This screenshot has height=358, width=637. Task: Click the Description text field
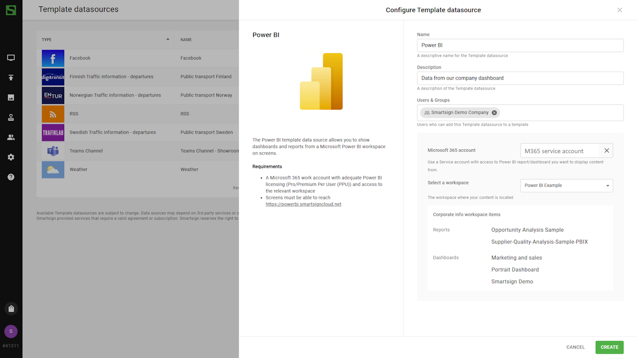click(x=520, y=78)
